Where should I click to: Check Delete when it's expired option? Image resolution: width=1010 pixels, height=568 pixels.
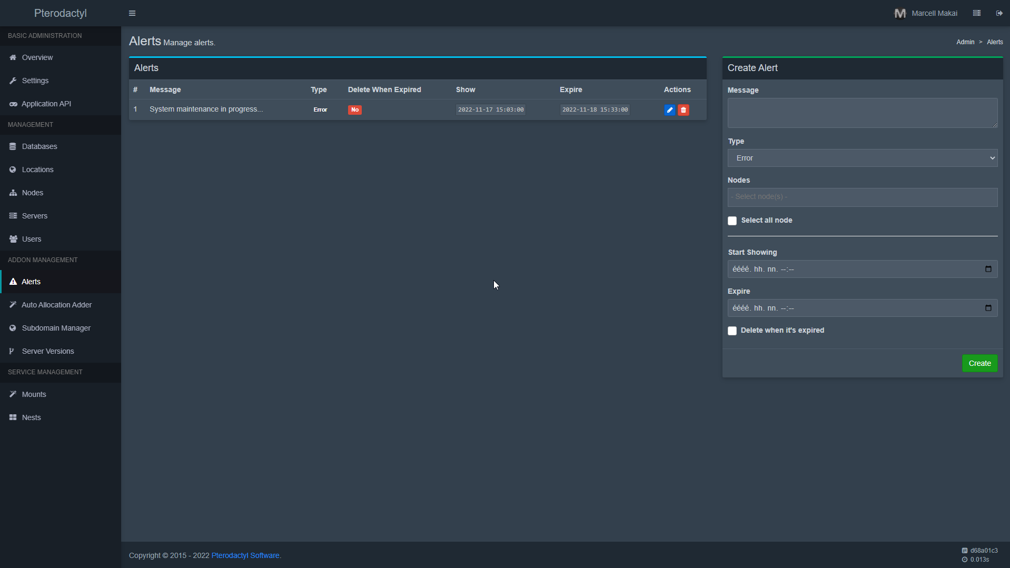click(x=732, y=331)
